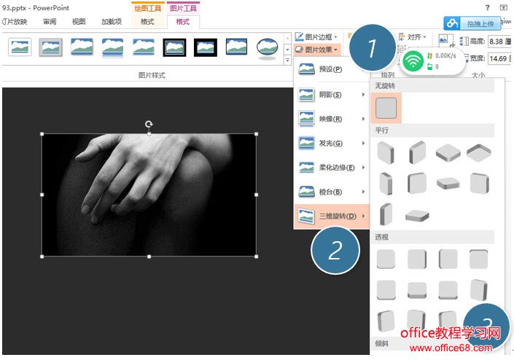Show the next row of the styles gallery
This screenshot has width=514, height=360.
tap(287, 50)
